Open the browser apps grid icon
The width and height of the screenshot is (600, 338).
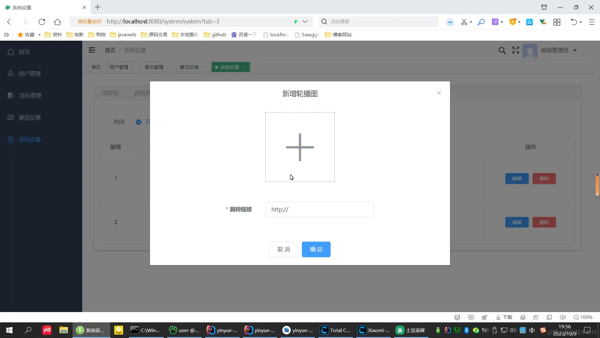(x=557, y=22)
